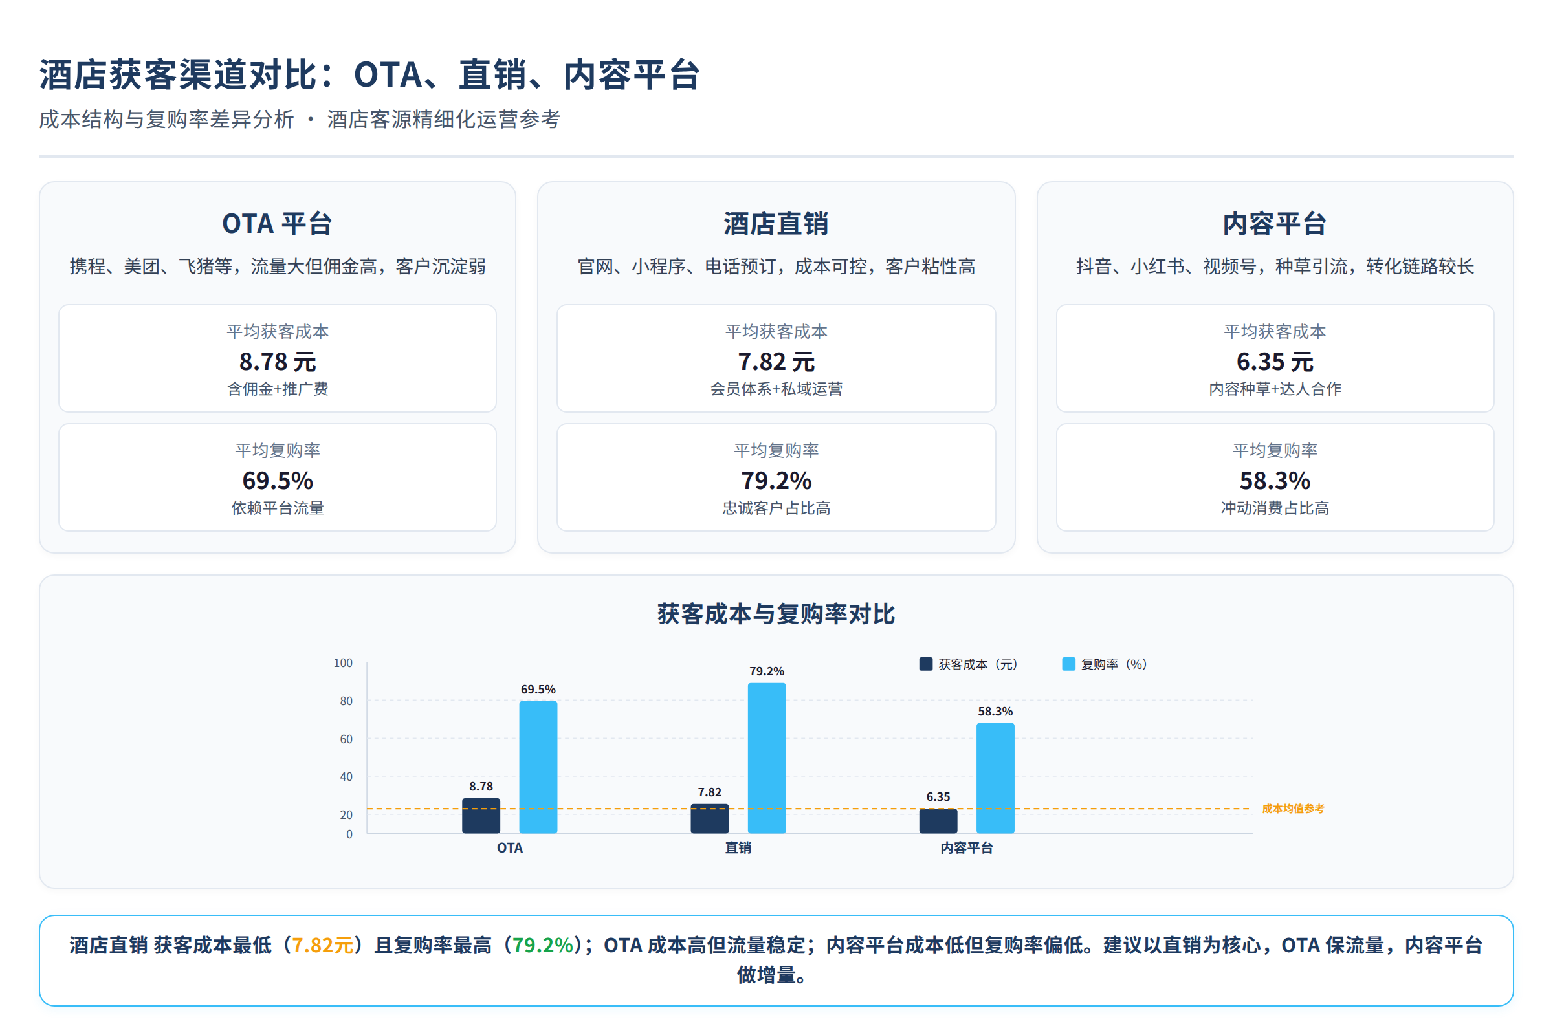
Task: Click the orange 7.82元 in summary
Action: tap(322, 945)
